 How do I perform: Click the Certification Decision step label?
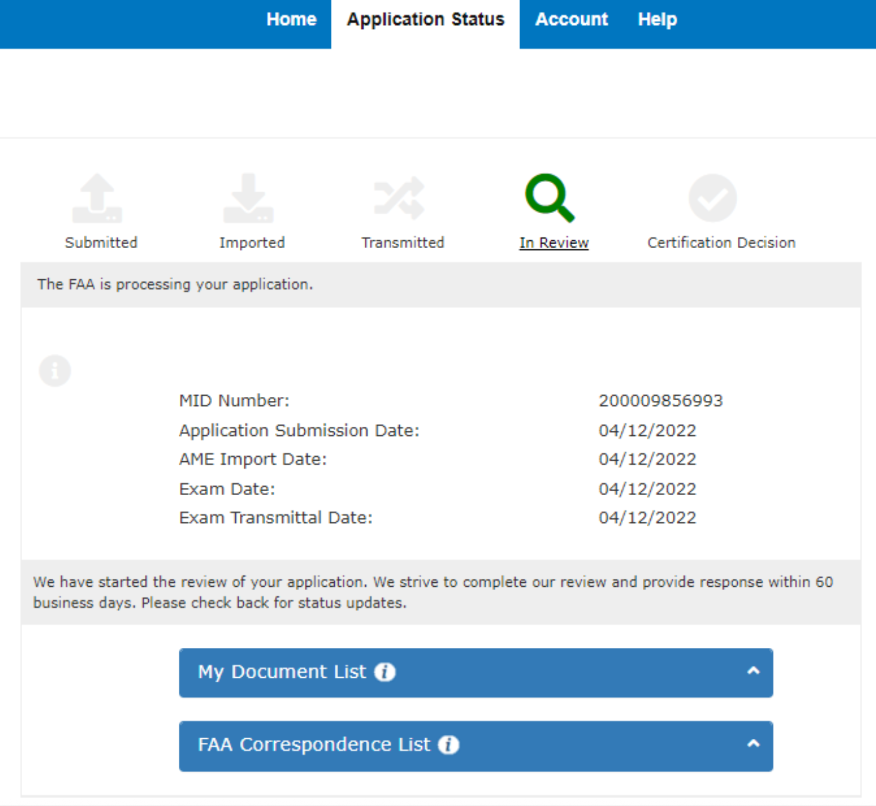[x=721, y=243]
